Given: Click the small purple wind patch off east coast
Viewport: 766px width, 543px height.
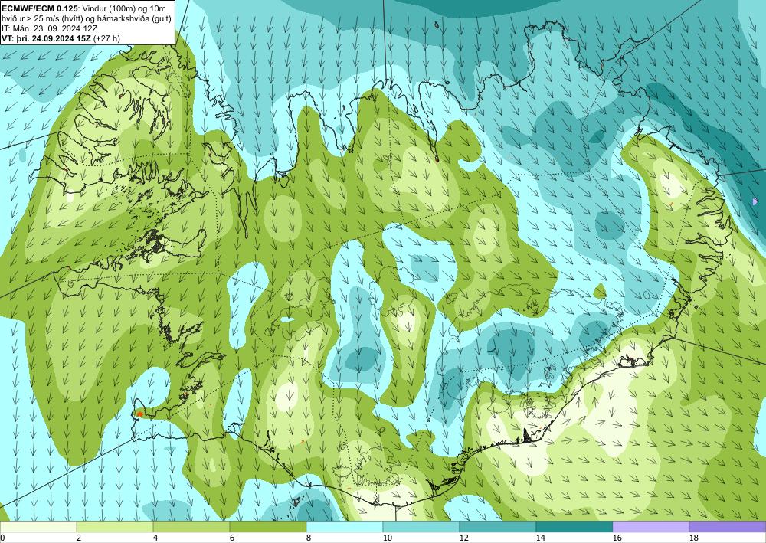Looking at the screenshot, I should click(755, 201).
